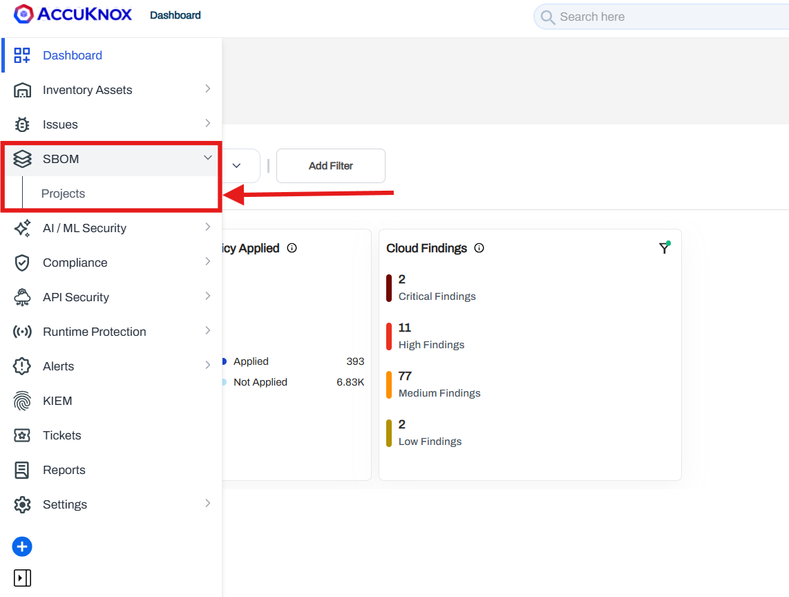Expand the AI / ML Security chevron
The width and height of the screenshot is (789, 597).
coord(208,227)
